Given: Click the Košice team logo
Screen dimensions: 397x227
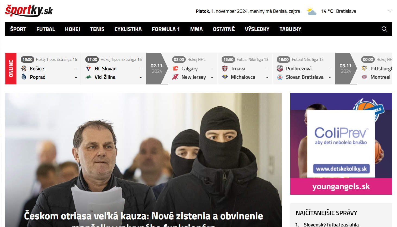Looking at the screenshot, I should coord(24,69).
